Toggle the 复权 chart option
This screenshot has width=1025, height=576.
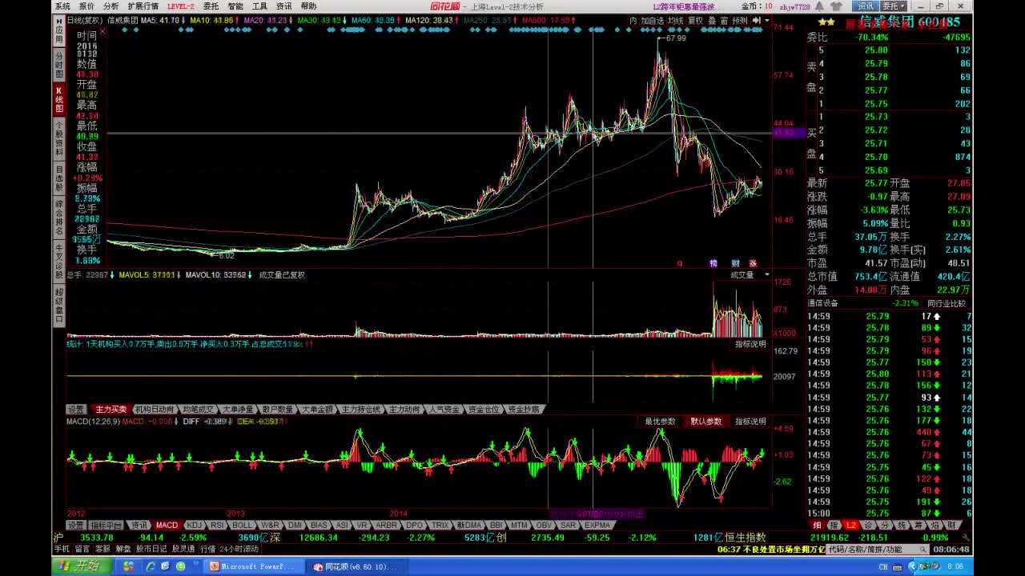coord(695,21)
